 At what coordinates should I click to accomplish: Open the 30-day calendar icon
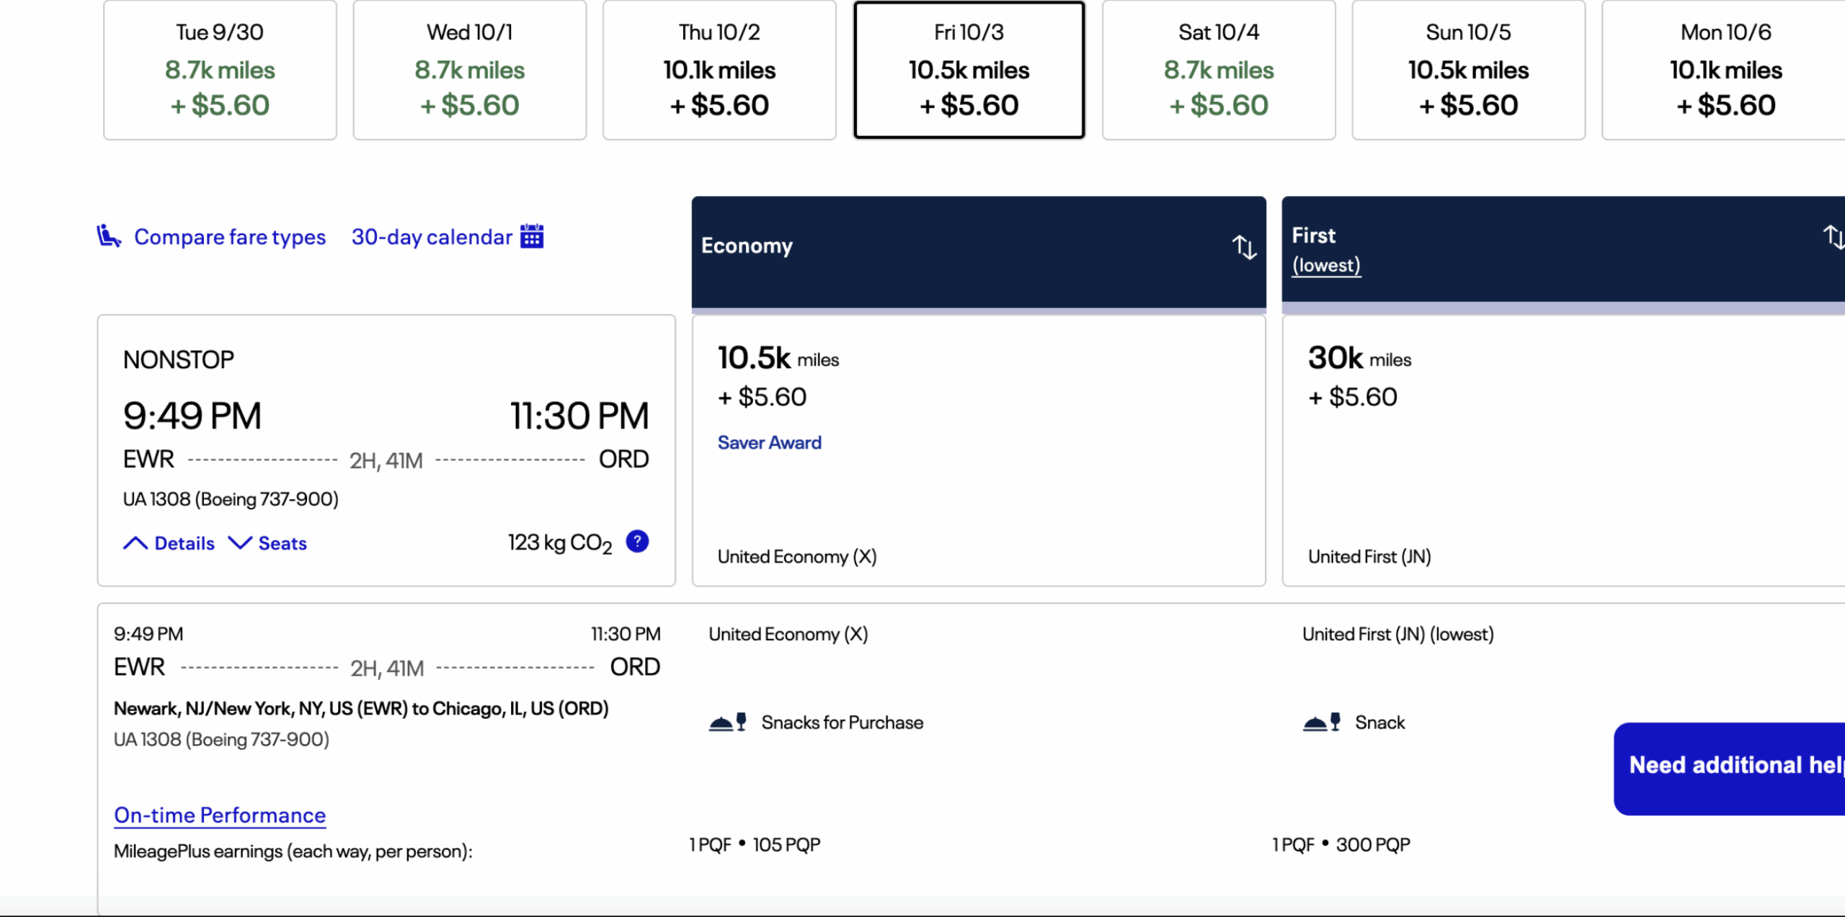pos(532,236)
